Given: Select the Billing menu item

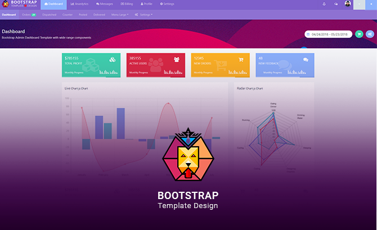Looking at the screenshot, I should point(127,4).
